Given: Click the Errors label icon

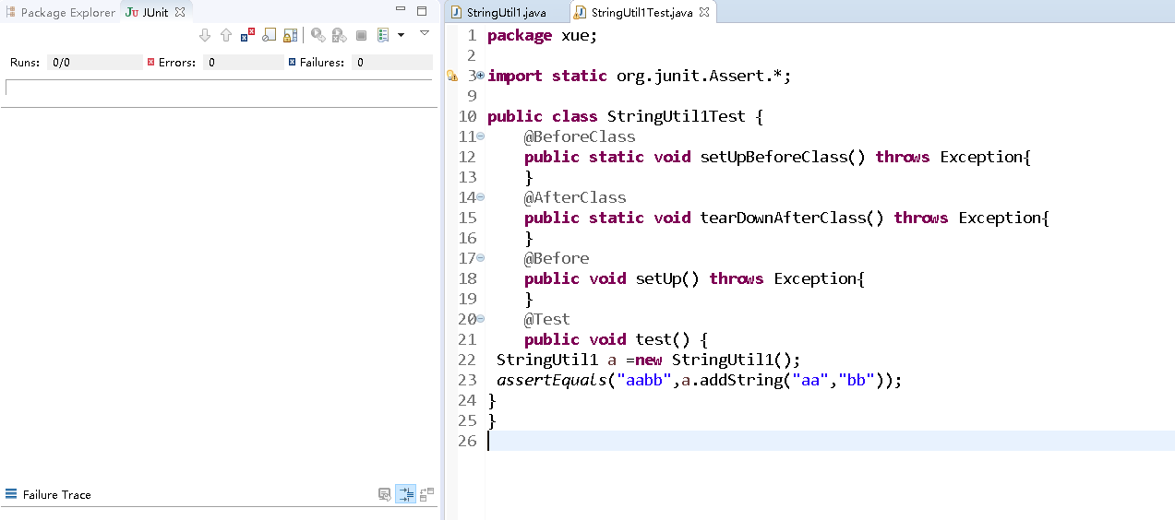Looking at the screenshot, I should (151, 63).
